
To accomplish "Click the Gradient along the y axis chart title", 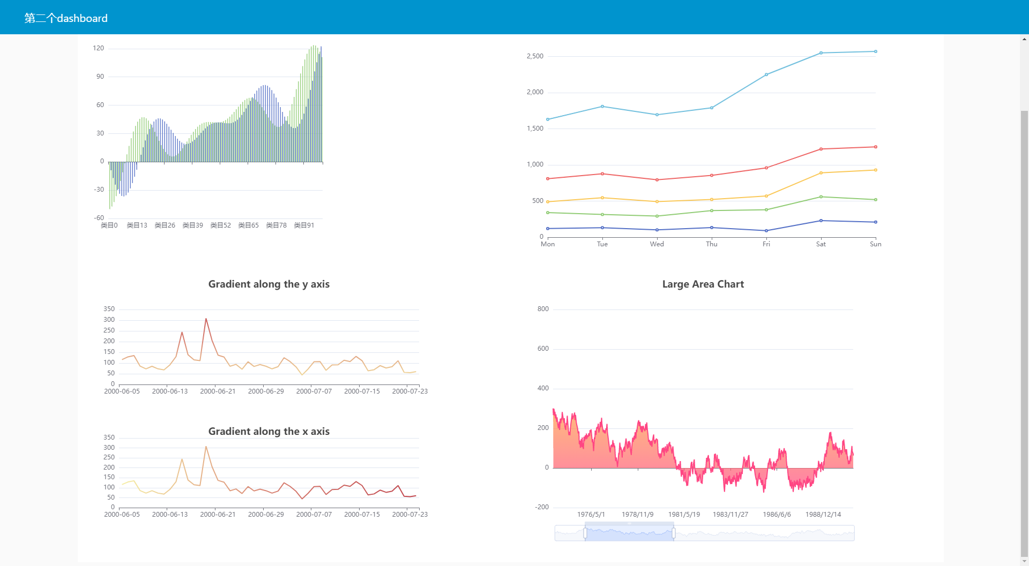I will (269, 284).
